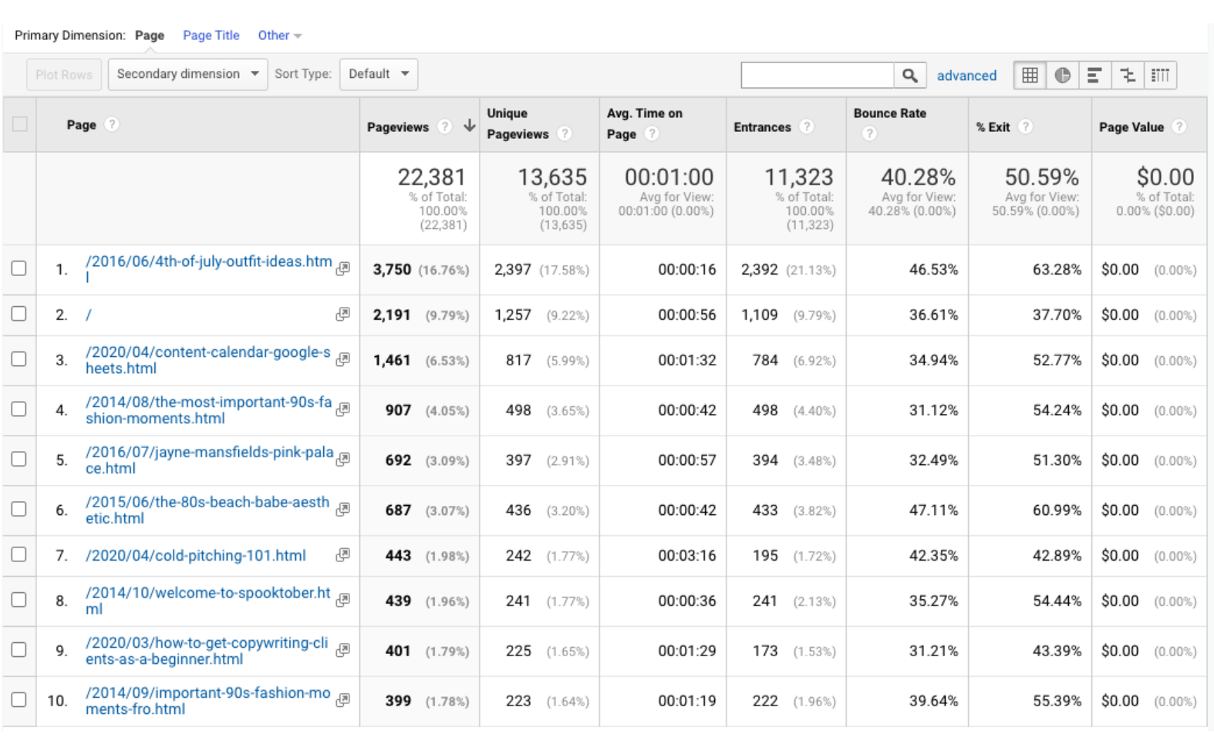Check row 9 copywriting-clients checkbox
The image size is (1214, 751).
pyautogui.click(x=19, y=650)
